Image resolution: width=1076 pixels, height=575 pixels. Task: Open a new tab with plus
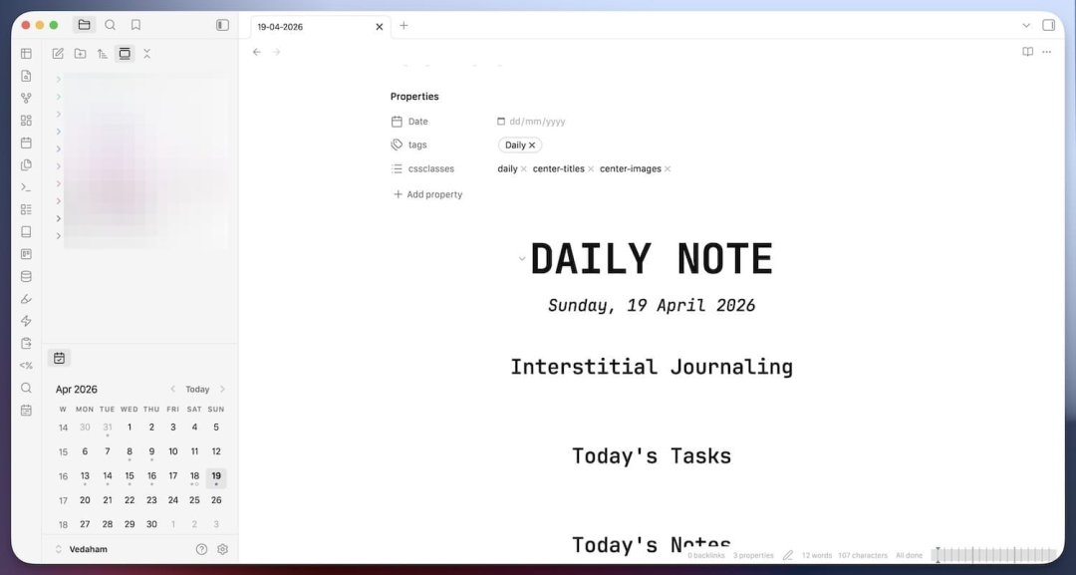(403, 25)
